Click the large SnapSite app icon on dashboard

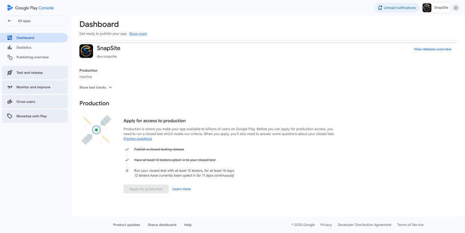(x=86, y=51)
